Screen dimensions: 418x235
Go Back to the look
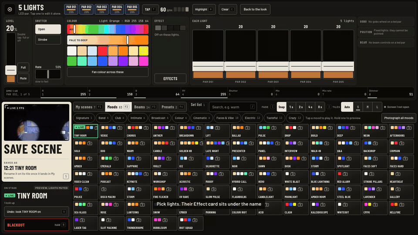point(255,9)
